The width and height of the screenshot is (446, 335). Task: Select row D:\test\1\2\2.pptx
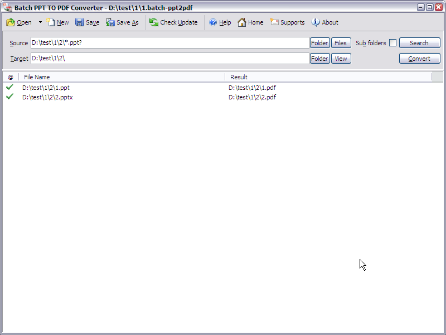click(47, 97)
